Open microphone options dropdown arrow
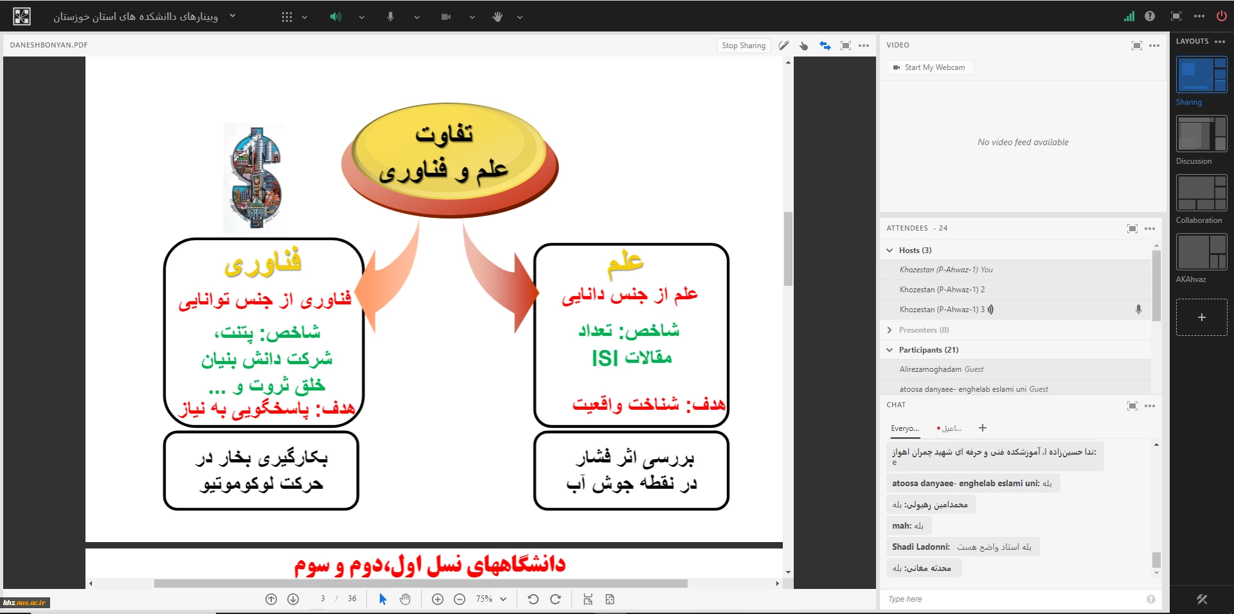The width and height of the screenshot is (1234, 614). [417, 17]
